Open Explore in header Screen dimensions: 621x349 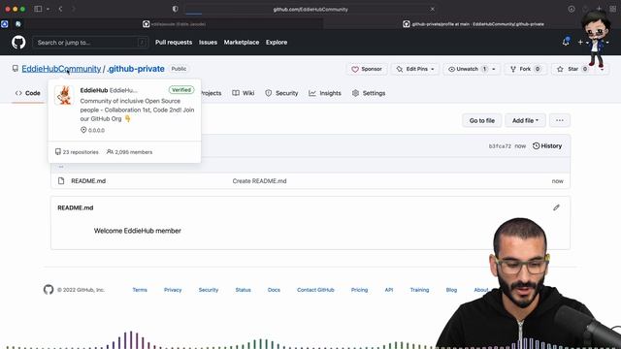coord(277,43)
